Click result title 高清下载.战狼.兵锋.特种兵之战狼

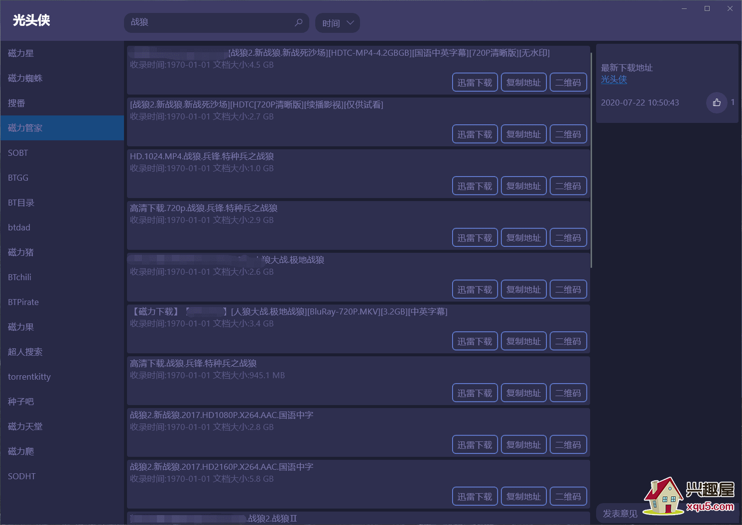pyautogui.click(x=193, y=363)
